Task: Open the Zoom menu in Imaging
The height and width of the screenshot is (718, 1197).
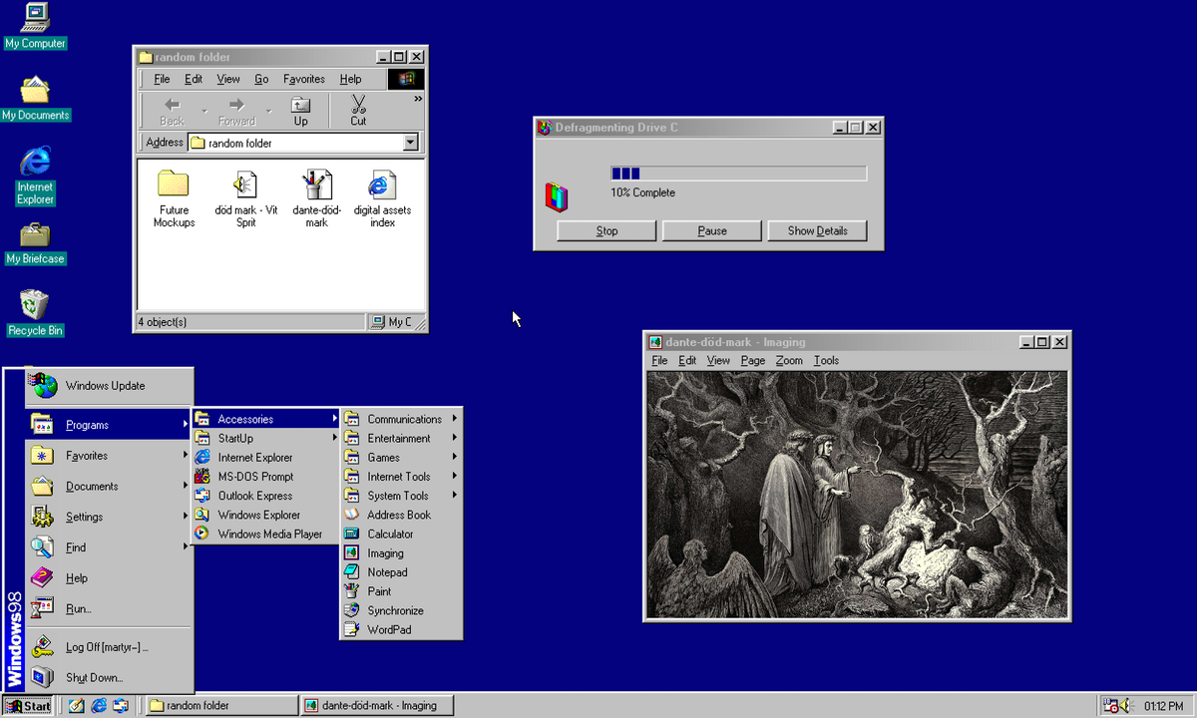Action: 789,360
